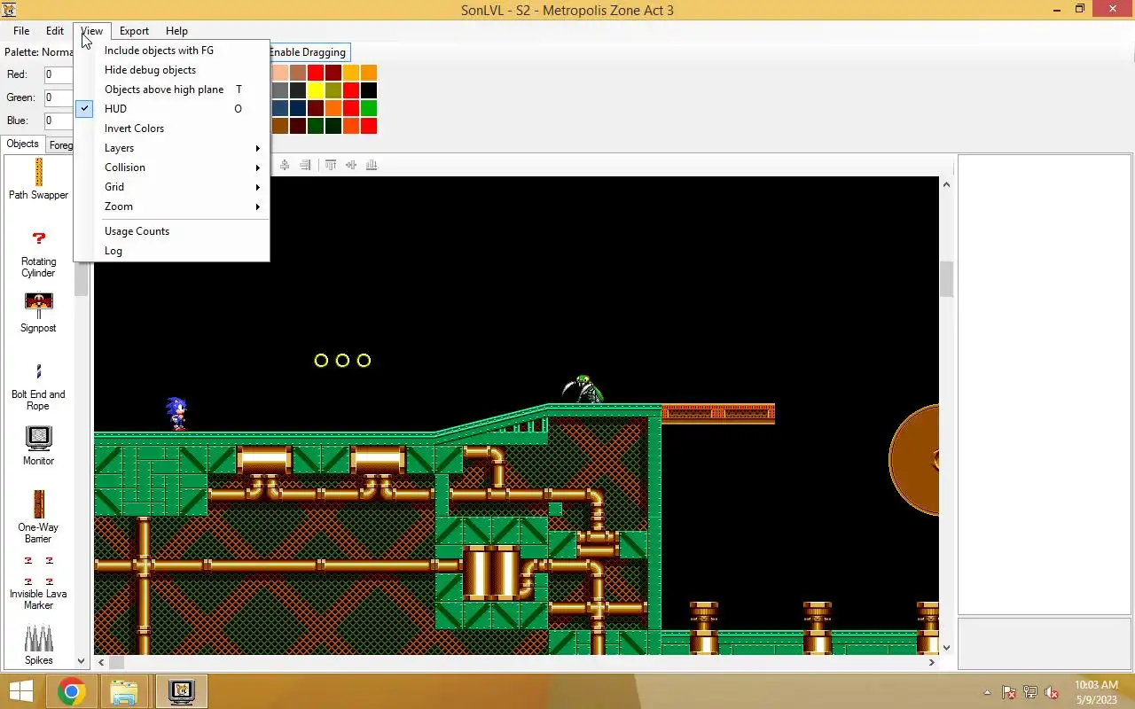Click the Green value input field
The image size is (1135, 709).
(59, 98)
